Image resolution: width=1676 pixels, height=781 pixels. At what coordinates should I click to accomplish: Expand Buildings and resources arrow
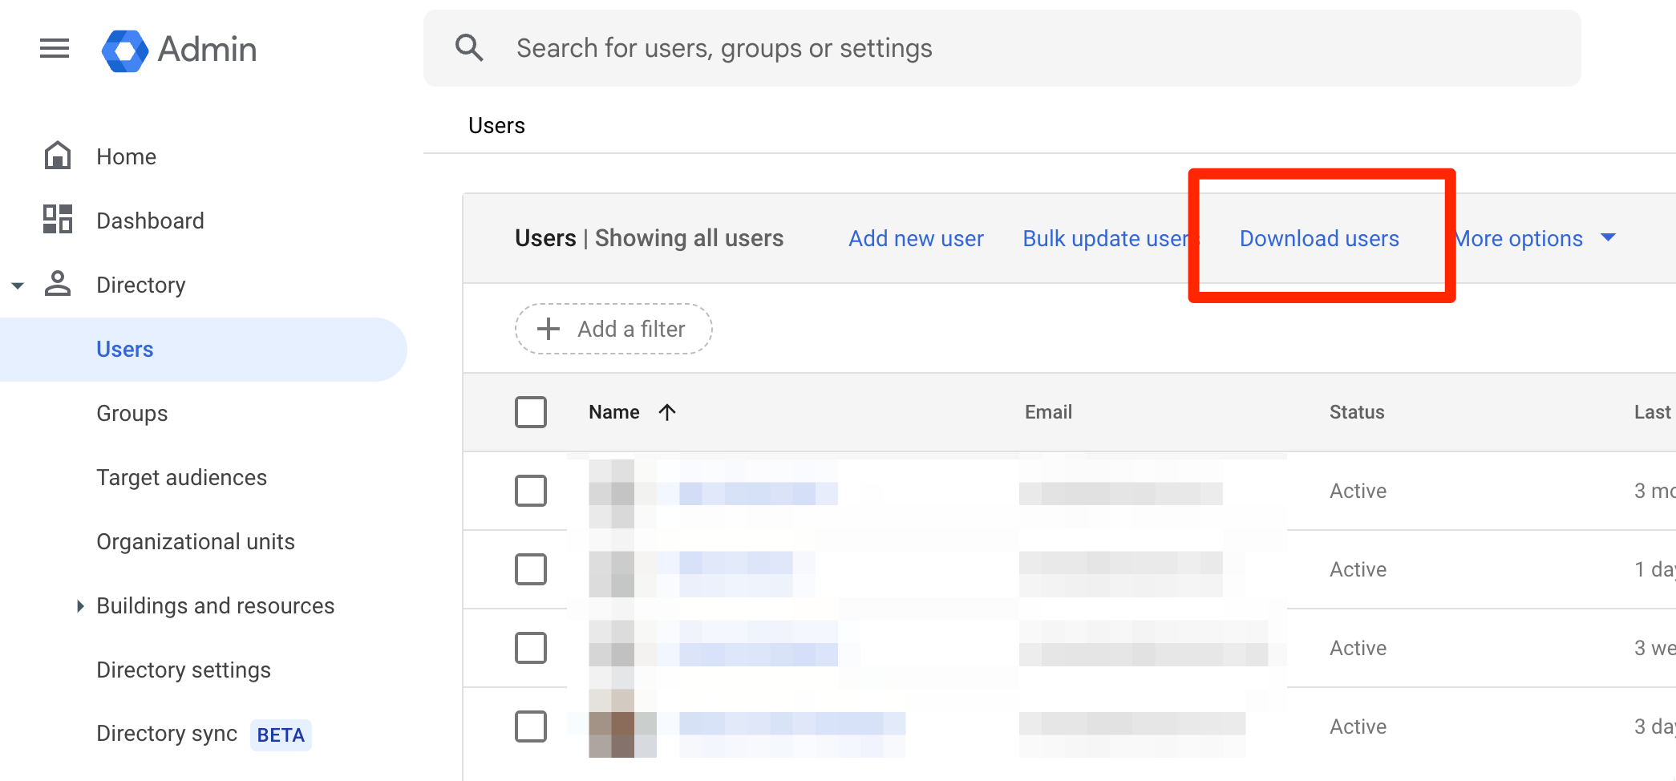[79, 606]
